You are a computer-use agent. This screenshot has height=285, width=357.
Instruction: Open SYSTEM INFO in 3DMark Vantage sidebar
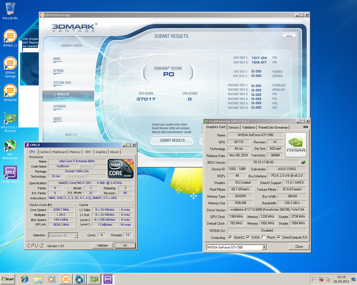point(62,83)
